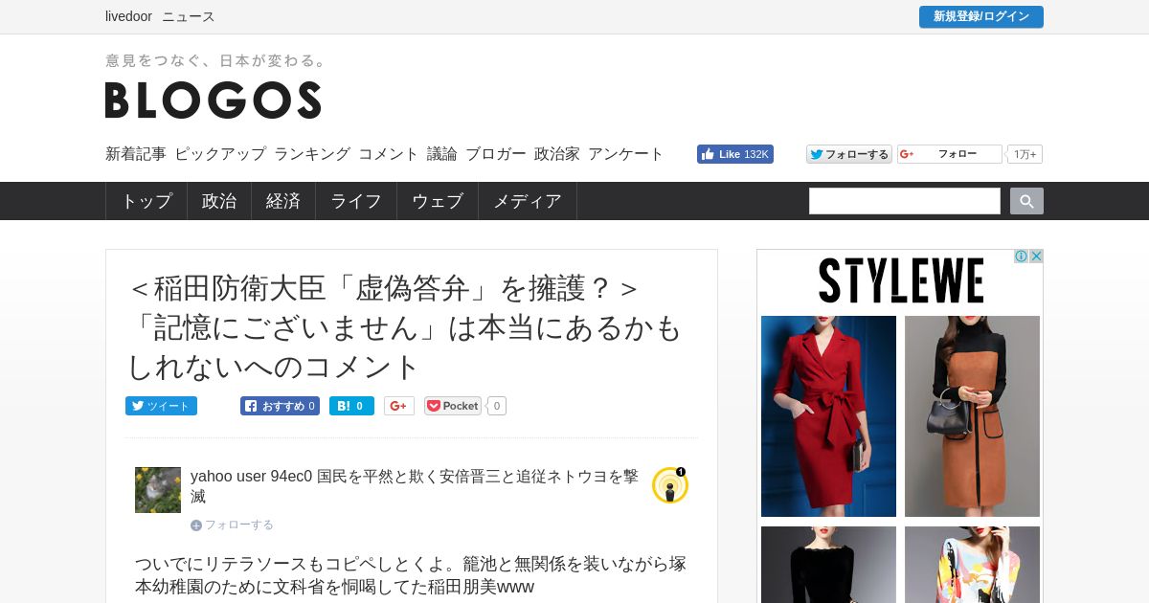Click comment text starting ついでにリテラソース
Image resolution: width=1149 pixels, height=603 pixels.
tap(411, 575)
